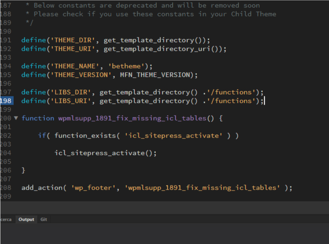Switch to the Output tab

click(x=26, y=219)
